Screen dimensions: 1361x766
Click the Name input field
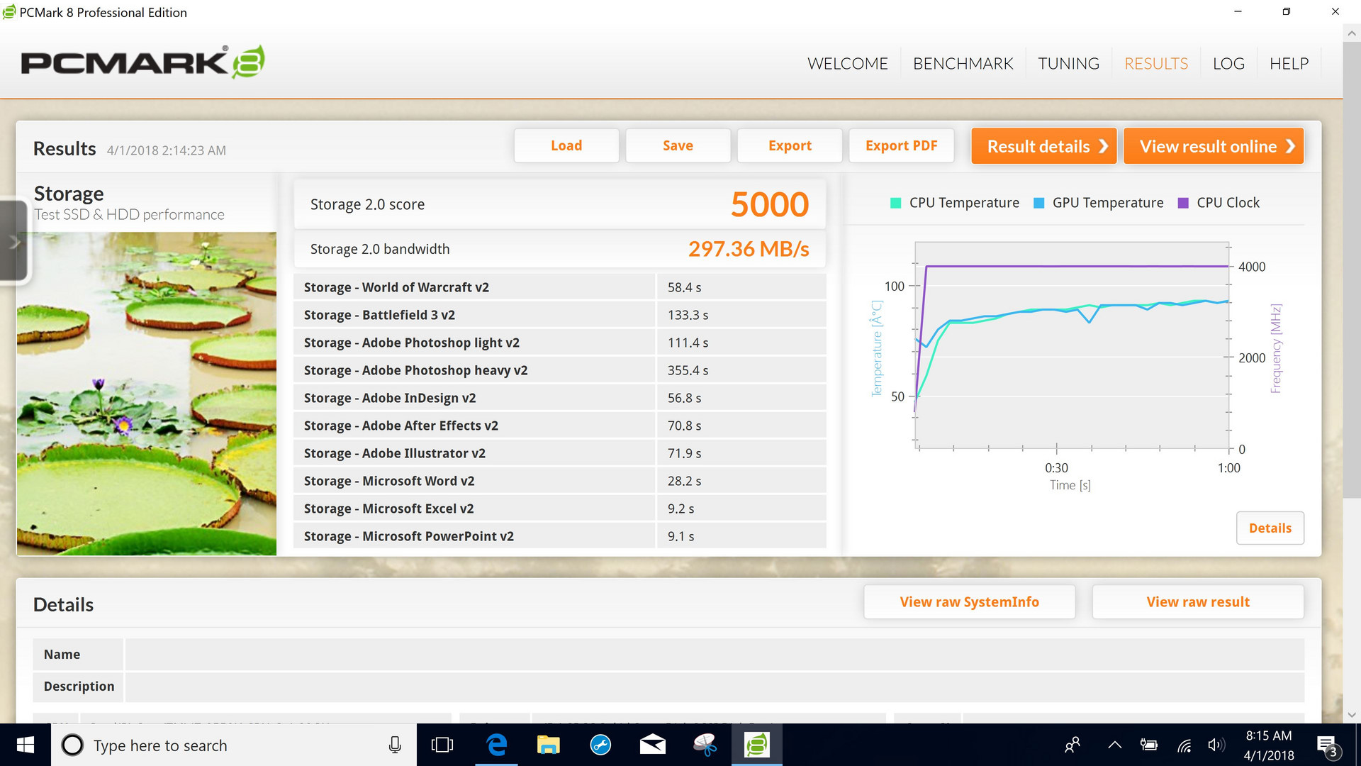tap(714, 655)
